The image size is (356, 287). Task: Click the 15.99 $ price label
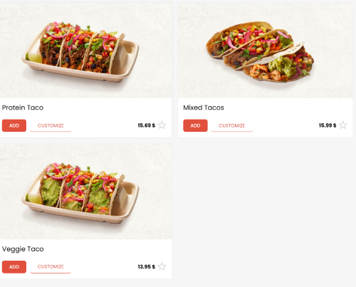[x=328, y=125]
